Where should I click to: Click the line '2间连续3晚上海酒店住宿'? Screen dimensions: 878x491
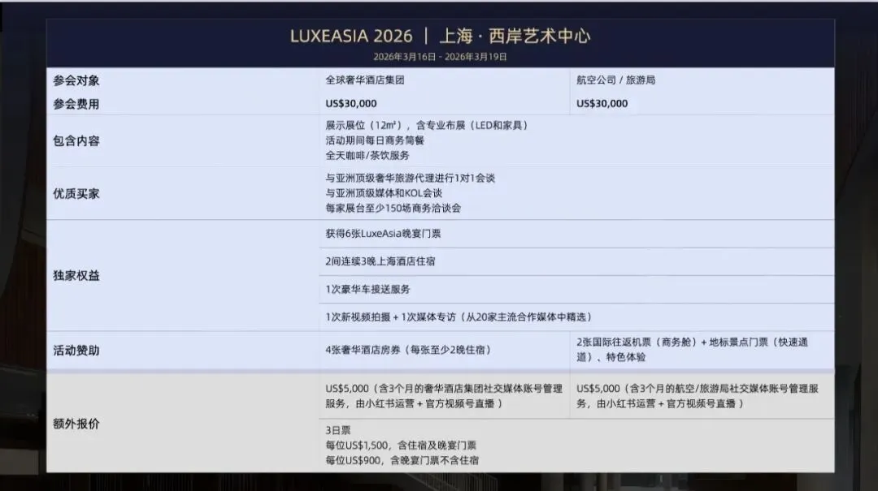tap(380, 261)
